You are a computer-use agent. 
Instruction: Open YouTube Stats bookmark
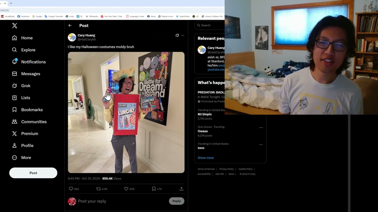coord(112,16)
